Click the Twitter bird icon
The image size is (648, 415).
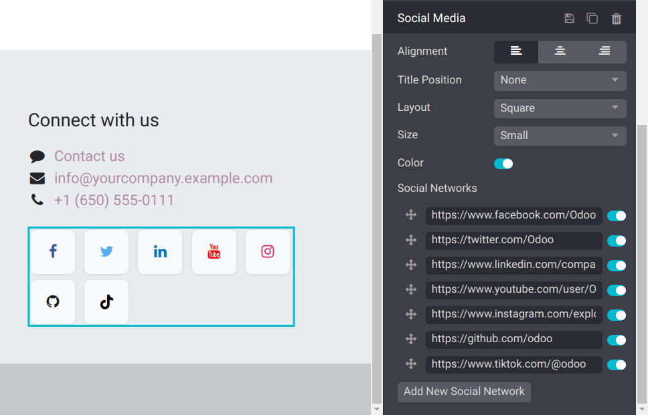point(106,252)
